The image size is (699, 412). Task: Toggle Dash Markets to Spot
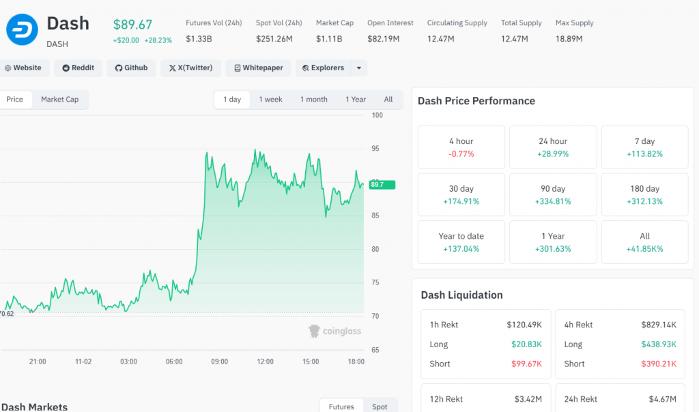pos(380,407)
